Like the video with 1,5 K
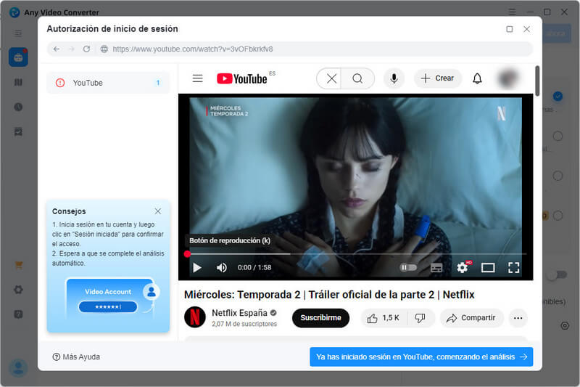580x387 pixels. pos(384,318)
